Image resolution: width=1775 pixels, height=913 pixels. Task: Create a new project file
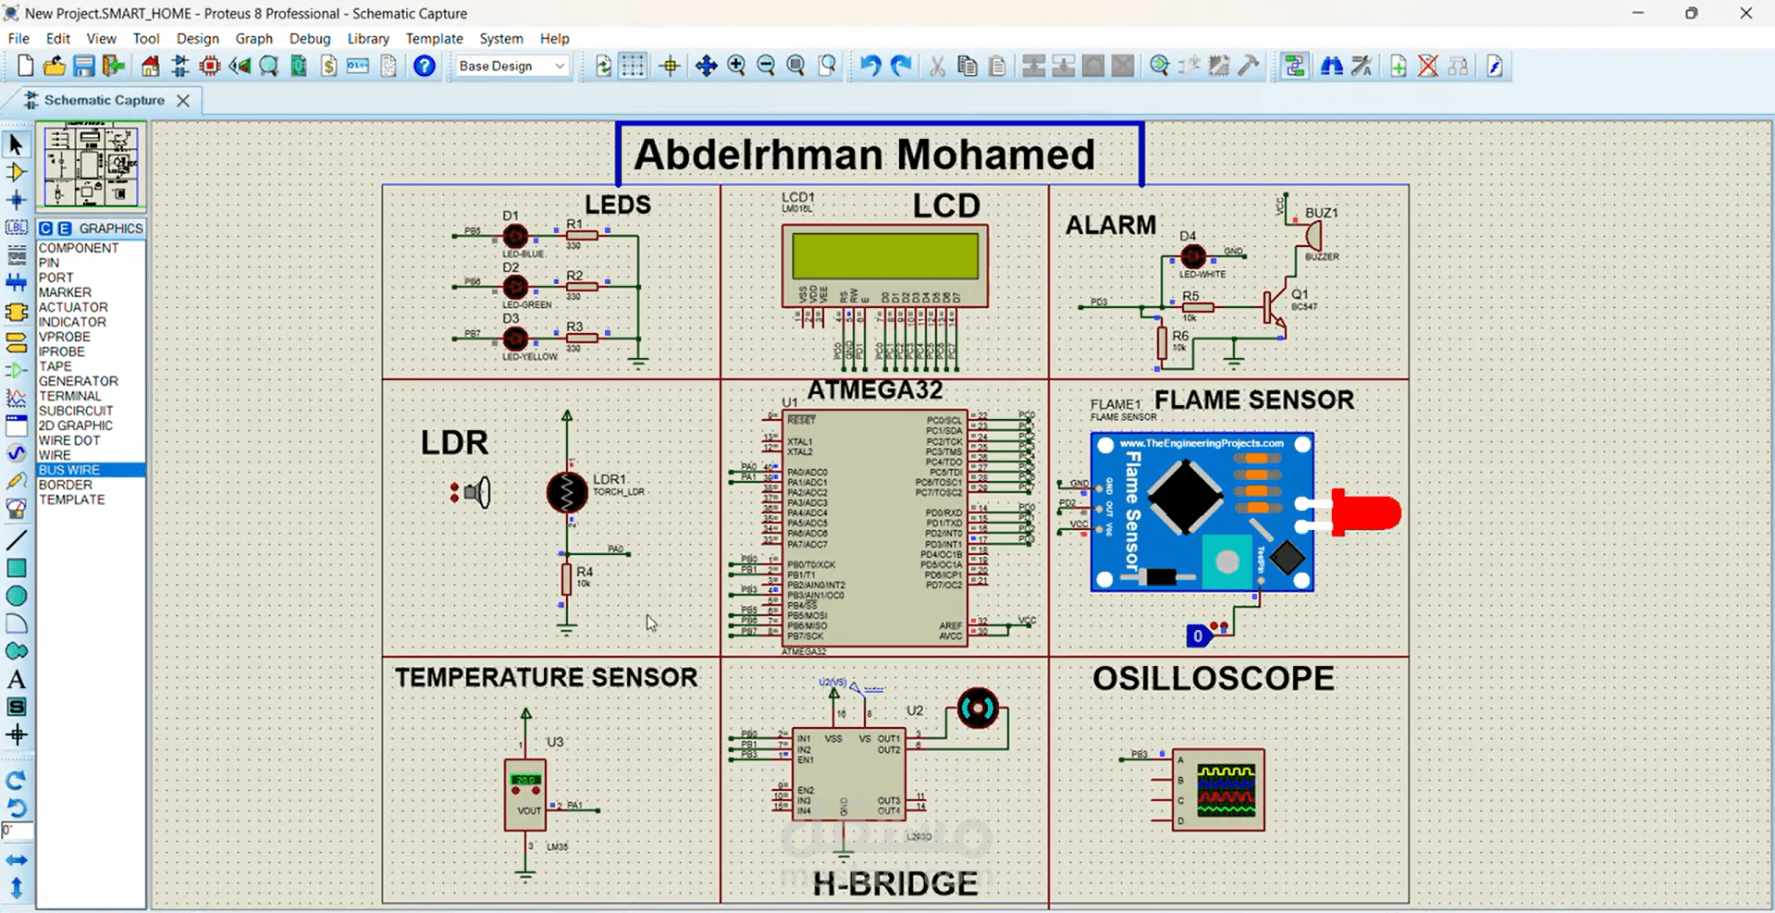(25, 66)
